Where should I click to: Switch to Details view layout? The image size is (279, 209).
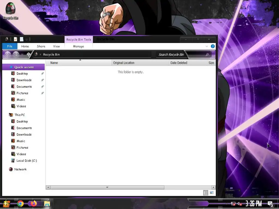tap(206, 193)
